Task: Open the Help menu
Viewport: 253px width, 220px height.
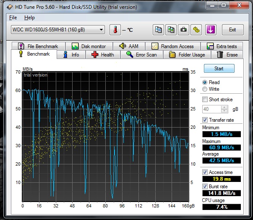Action: coord(29,18)
